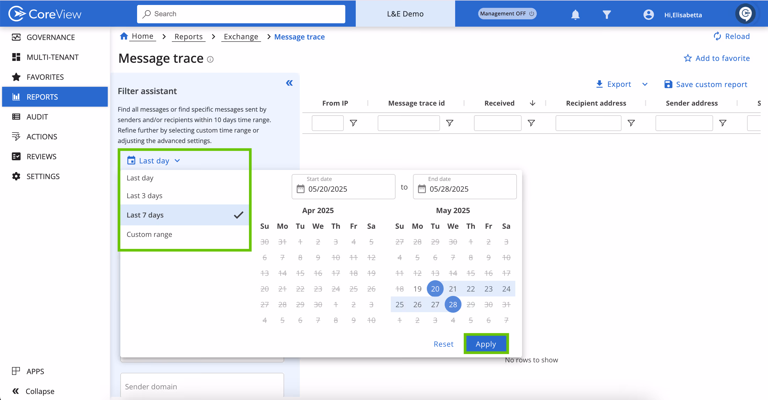The width and height of the screenshot is (768, 400).
Task: Click the Reset link
Action: coord(444,344)
